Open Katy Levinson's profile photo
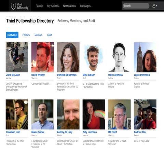Image resolution: width=164 pixels, height=164 pixels. coord(94,114)
